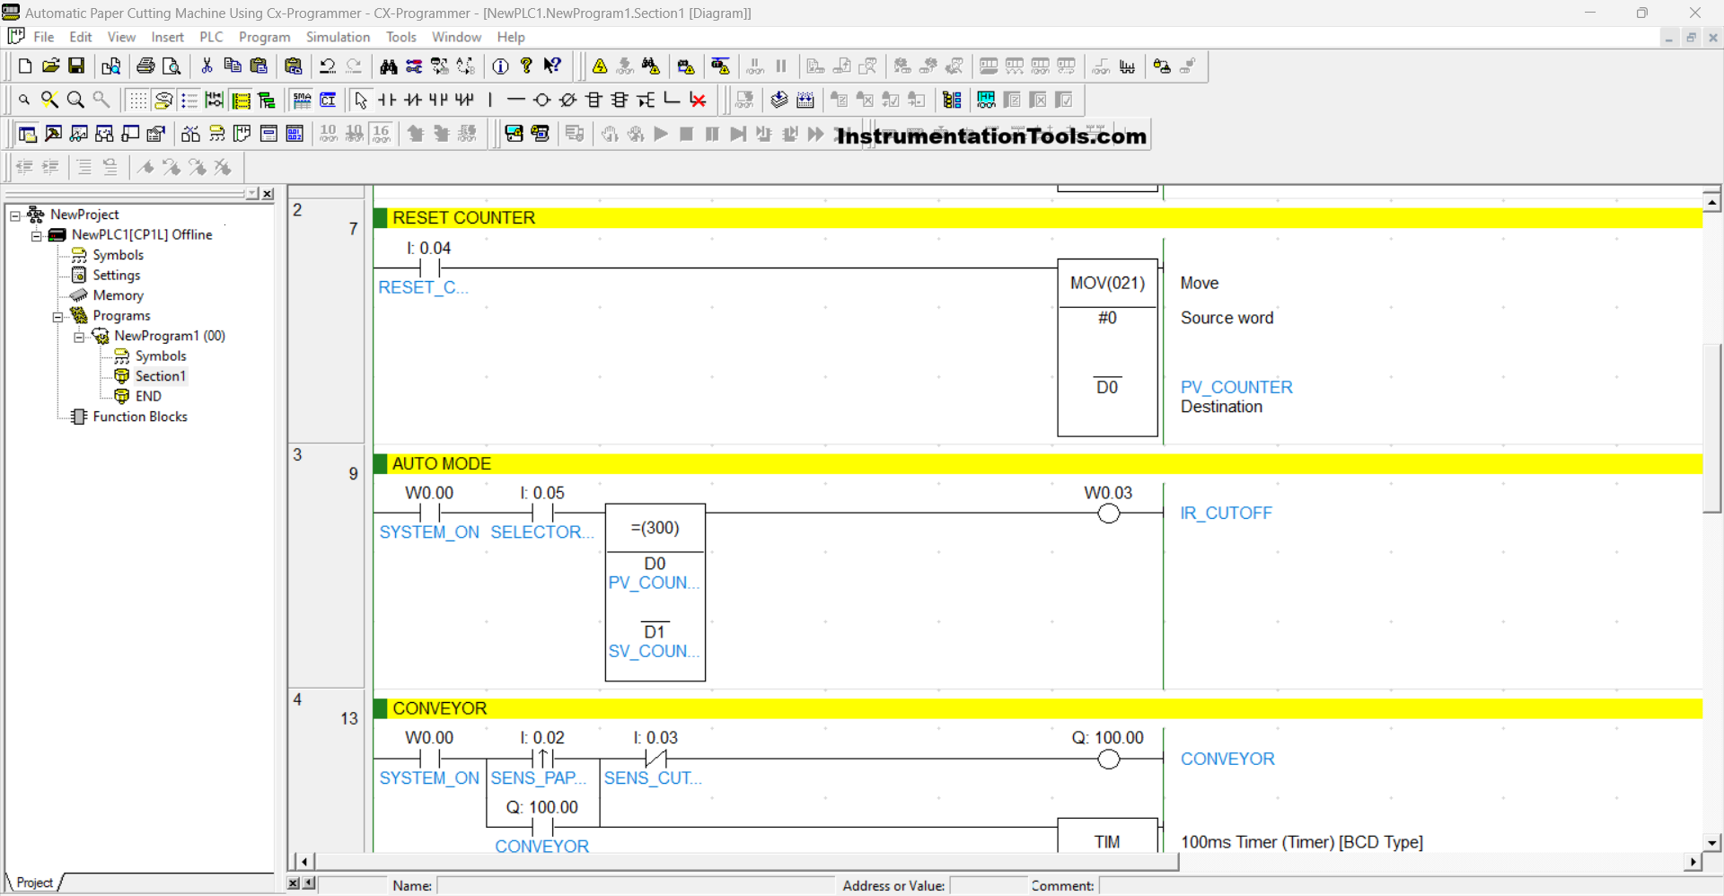Click the vertical scrollbar down arrow
This screenshot has height=896, width=1724.
click(x=1712, y=843)
